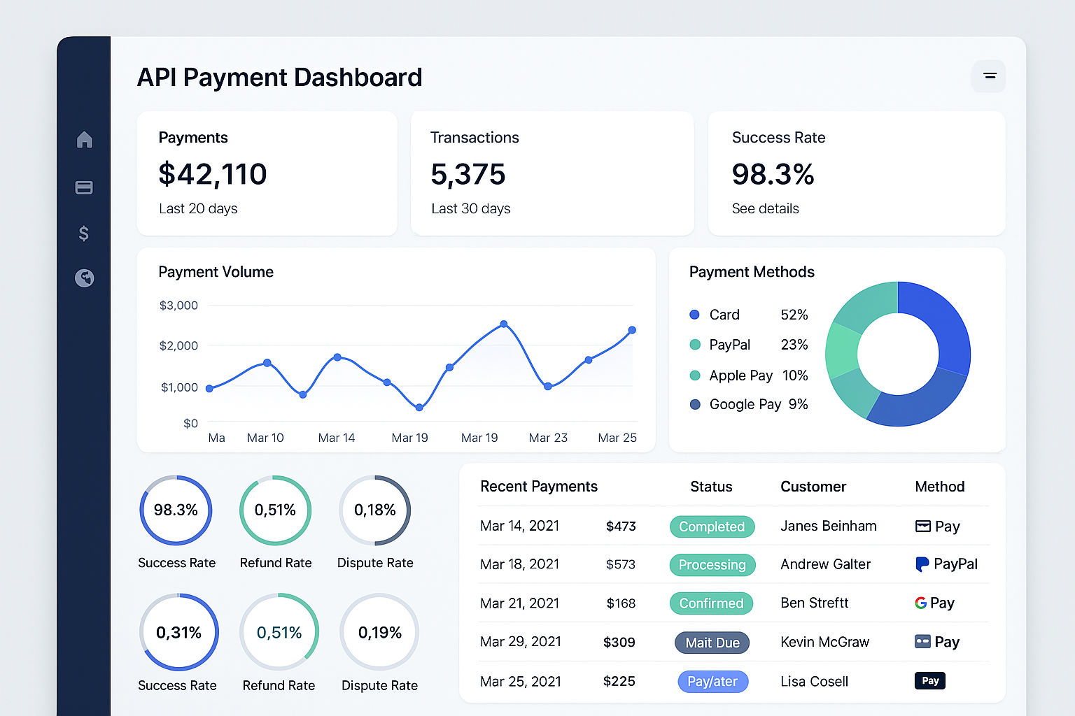Toggle the Apple Pay legend dot
Viewport: 1075px width, 716px height.
[695, 375]
